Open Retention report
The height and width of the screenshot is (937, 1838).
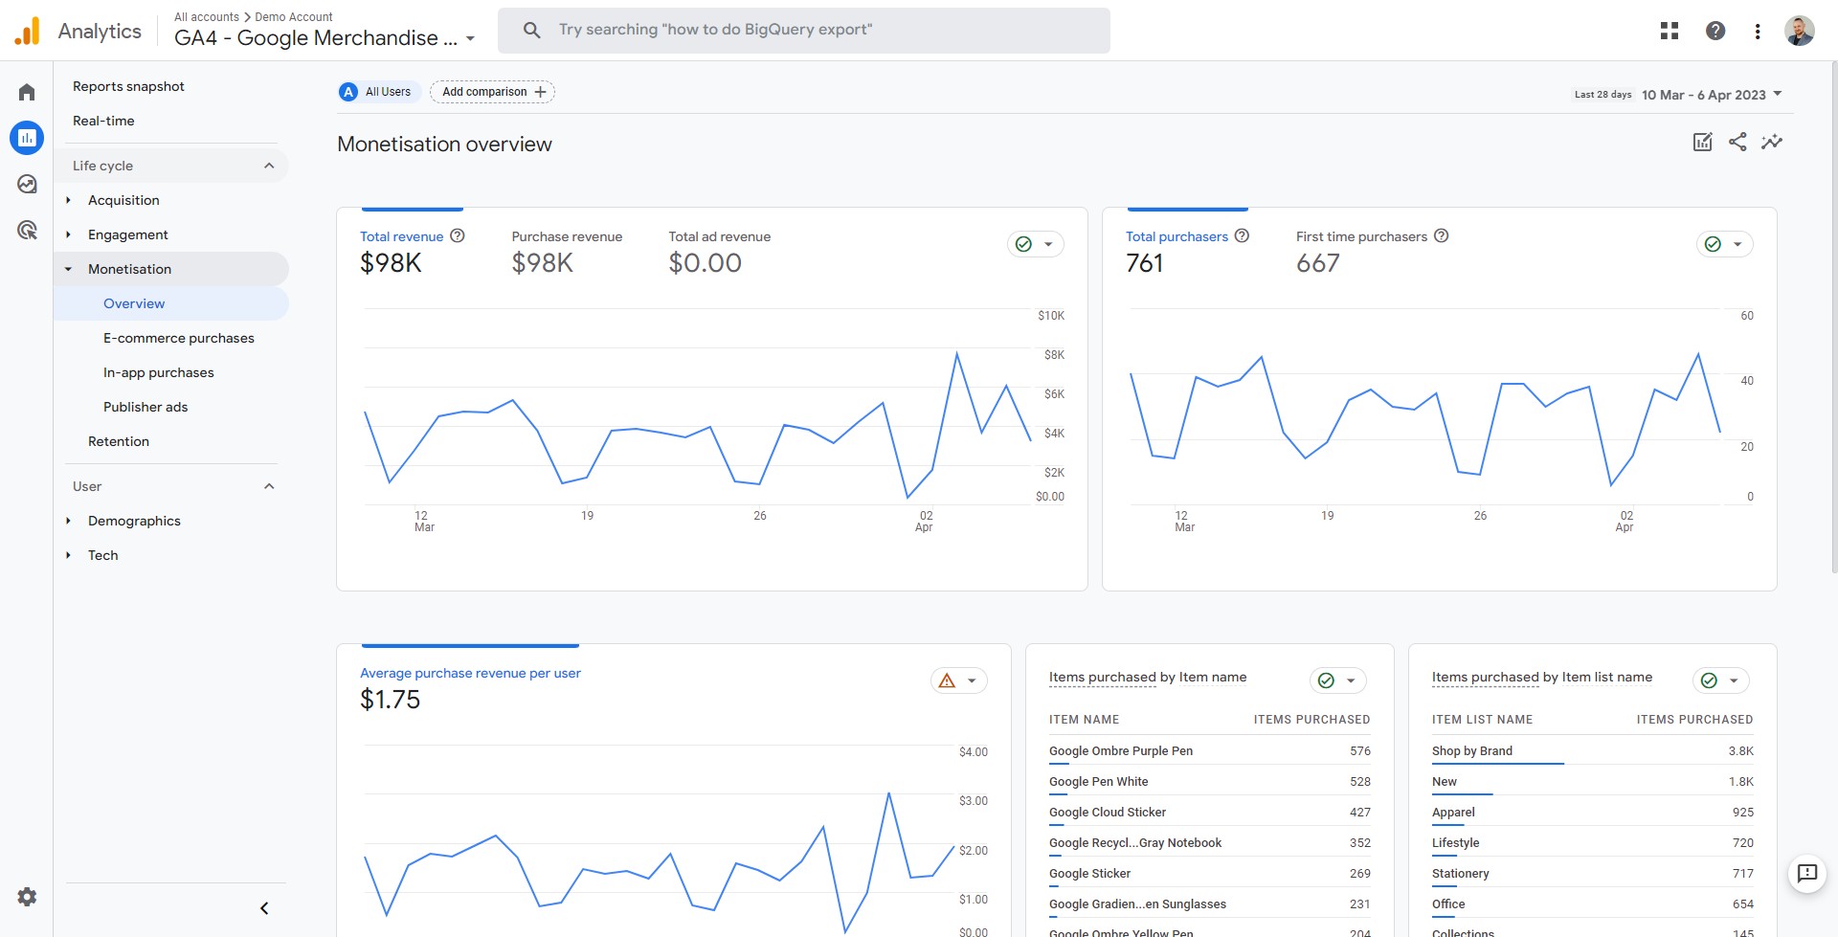119,441
